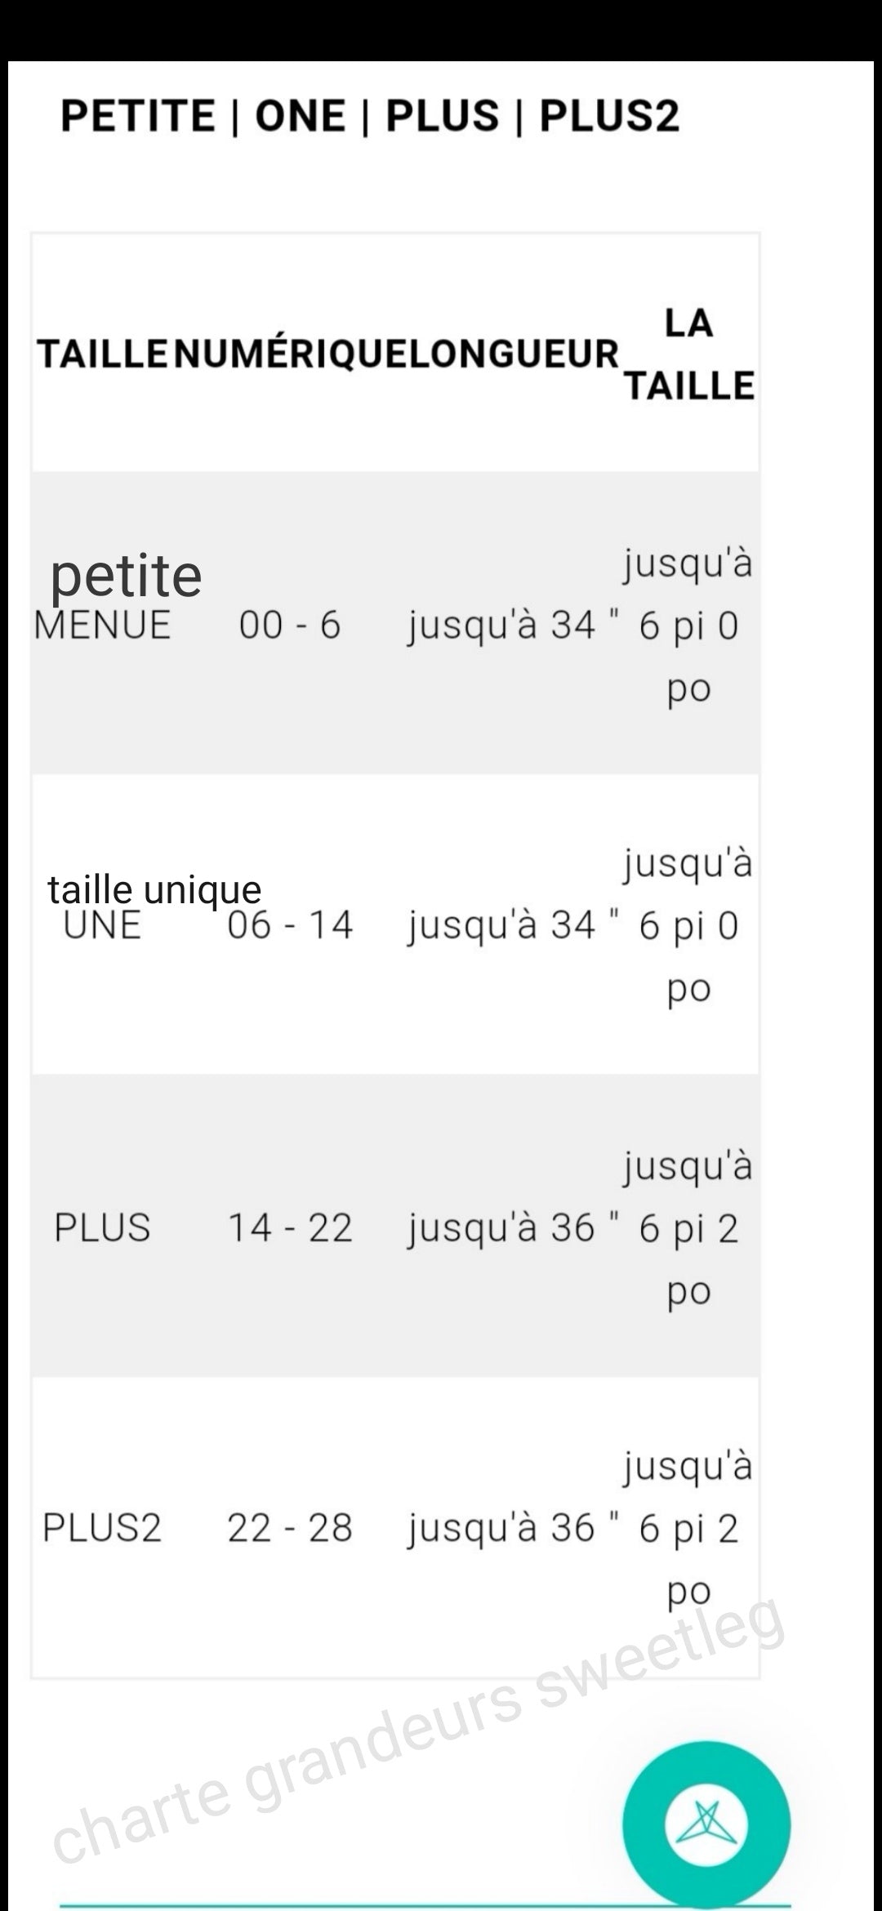Screen dimensions: 882x1911
Task: Tap the PLUS2 row size label
Action: pos(102,1527)
